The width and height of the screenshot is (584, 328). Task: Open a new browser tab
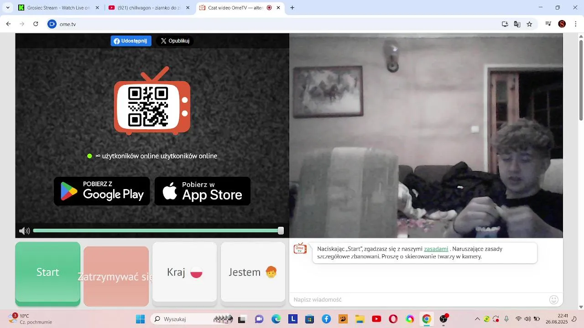click(292, 8)
